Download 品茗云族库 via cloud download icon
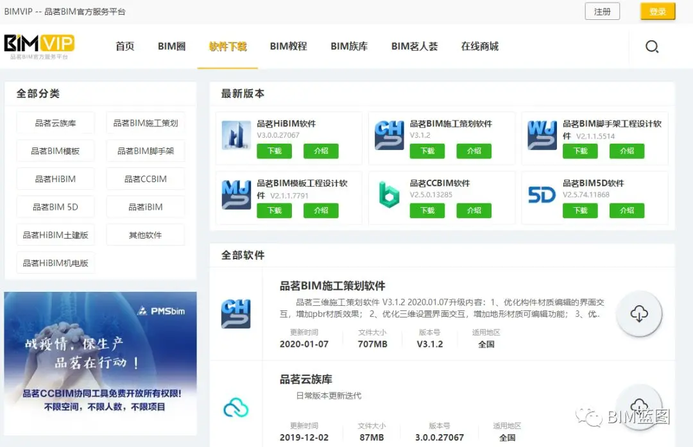The width and height of the screenshot is (693, 447). (639, 407)
